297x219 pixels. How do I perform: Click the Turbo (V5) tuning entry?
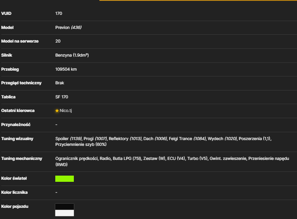click(x=198, y=158)
